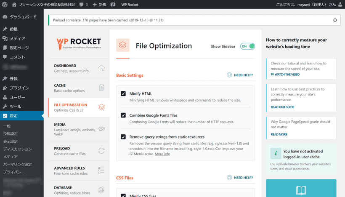Click the 新規 plus icon

tap(95, 5)
